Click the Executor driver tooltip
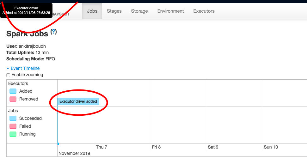The image size is (307, 159). pos(26,10)
